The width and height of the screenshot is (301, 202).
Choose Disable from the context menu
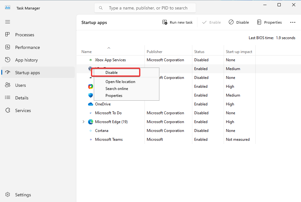[112, 73]
